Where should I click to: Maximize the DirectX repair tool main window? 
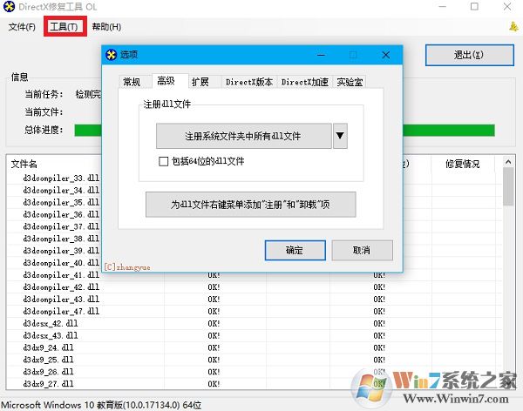[474, 7]
